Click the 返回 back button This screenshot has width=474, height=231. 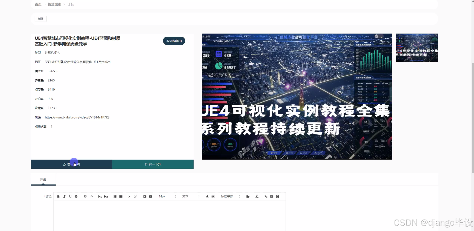coord(41,19)
